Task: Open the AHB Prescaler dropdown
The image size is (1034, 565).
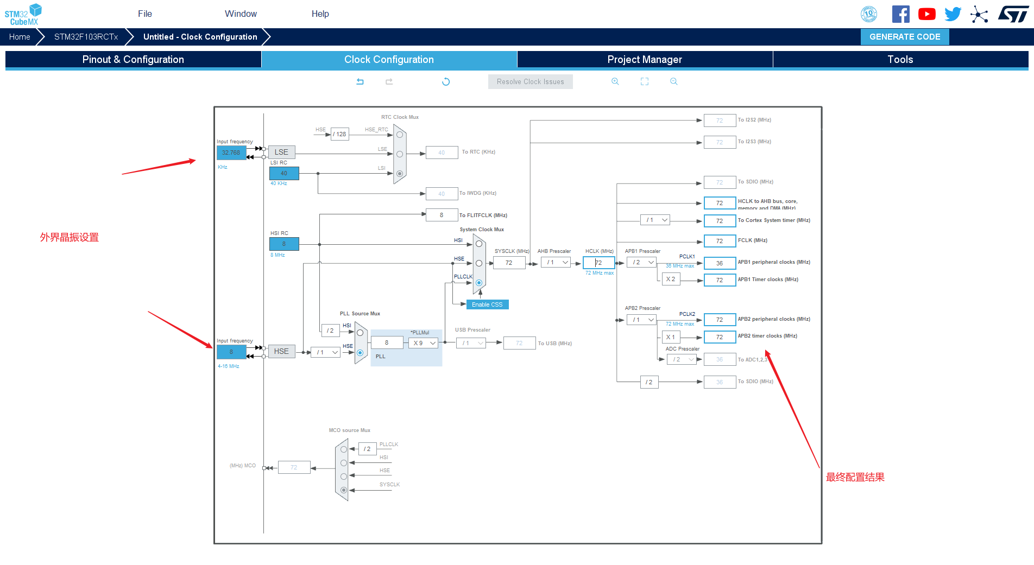Action: (556, 262)
